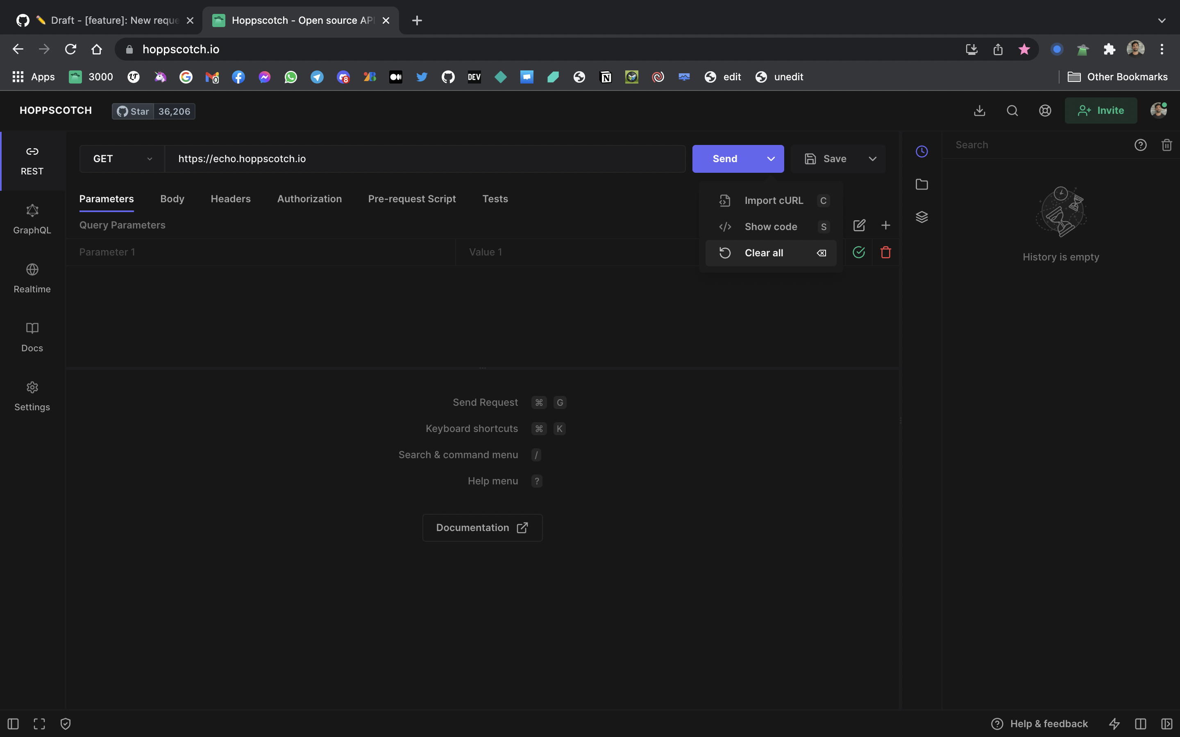Open the Environments layers icon panel

tap(921, 217)
